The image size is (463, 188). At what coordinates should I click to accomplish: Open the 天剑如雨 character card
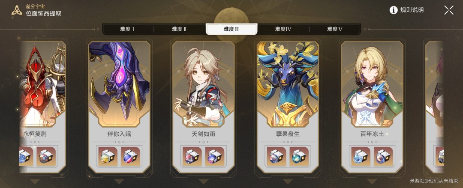tap(204, 107)
